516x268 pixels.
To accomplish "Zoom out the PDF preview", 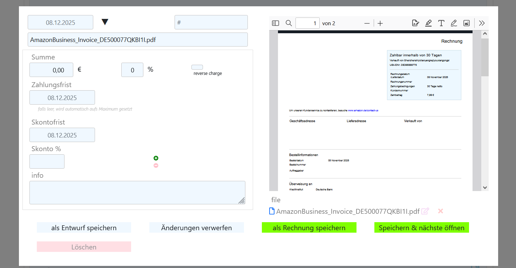I will 367,23.
